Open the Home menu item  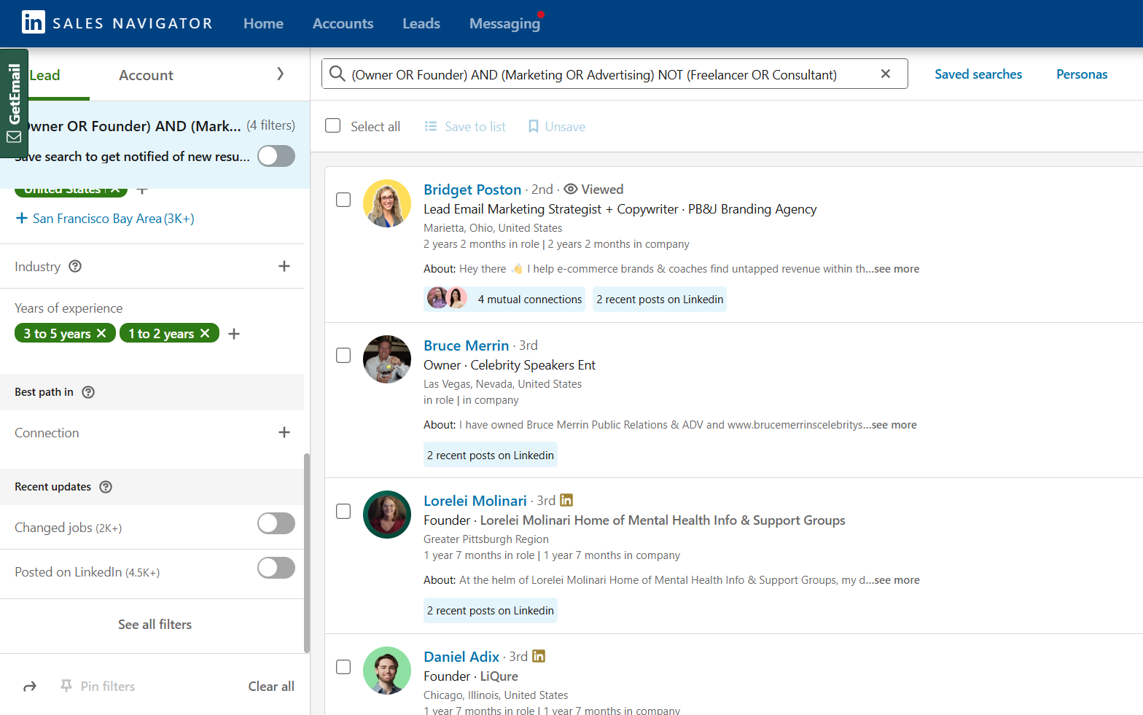point(263,23)
